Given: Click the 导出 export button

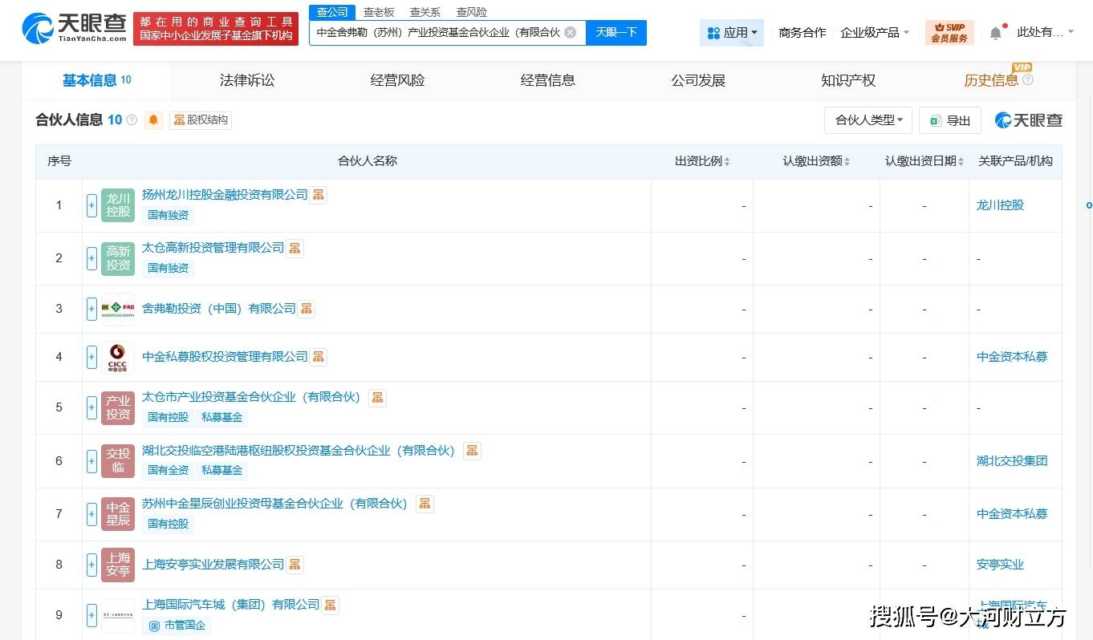Looking at the screenshot, I should [x=950, y=120].
